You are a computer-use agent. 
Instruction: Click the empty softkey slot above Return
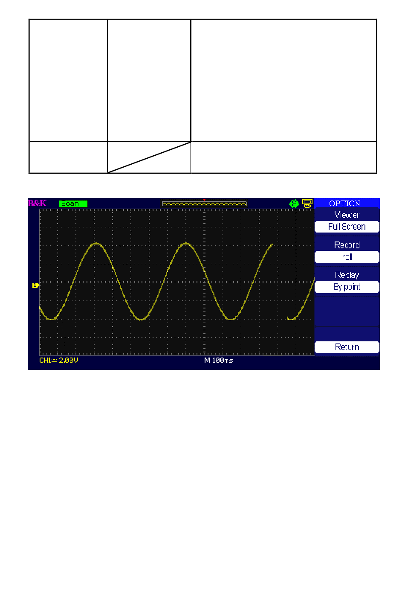(347, 333)
